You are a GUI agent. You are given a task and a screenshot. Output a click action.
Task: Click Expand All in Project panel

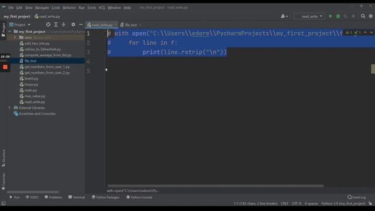coord(56,25)
